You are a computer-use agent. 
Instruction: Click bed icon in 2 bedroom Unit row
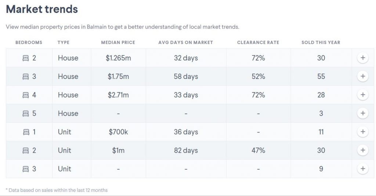(x=26, y=150)
